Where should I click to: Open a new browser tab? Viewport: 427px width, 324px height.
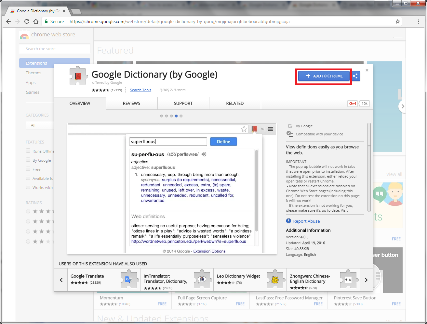(76, 11)
